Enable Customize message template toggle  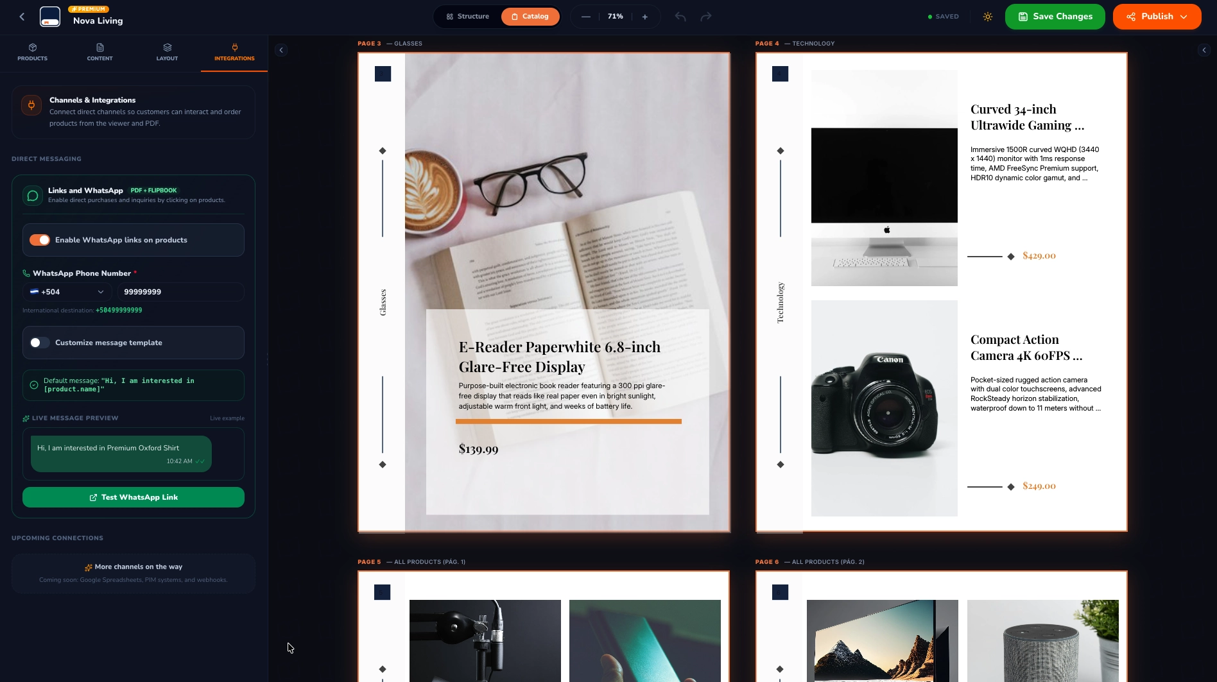pos(40,343)
